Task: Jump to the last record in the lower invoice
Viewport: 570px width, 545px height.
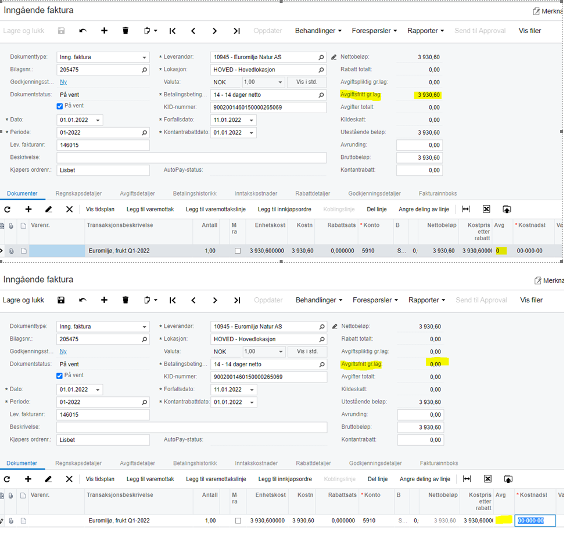Action: (237, 300)
